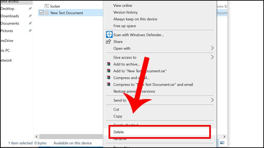Select Version history menu entry
The height and width of the screenshot is (148, 264).
click(x=125, y=12)
